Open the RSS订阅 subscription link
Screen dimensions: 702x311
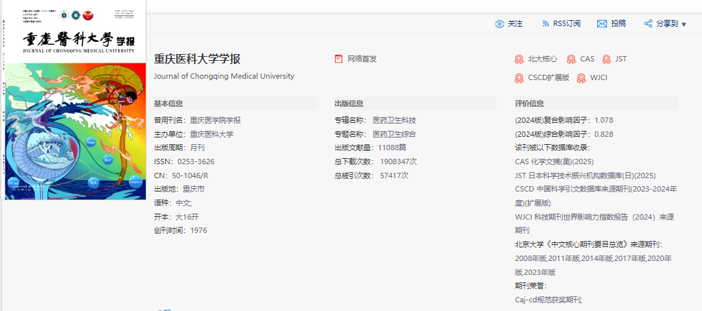point(567,23)
